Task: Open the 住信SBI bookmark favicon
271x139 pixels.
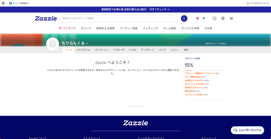Action: pos(11,3)
